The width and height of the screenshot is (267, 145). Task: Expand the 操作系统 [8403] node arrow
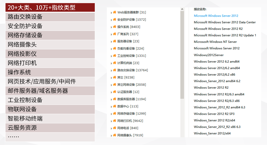click(x=111, y=27)
